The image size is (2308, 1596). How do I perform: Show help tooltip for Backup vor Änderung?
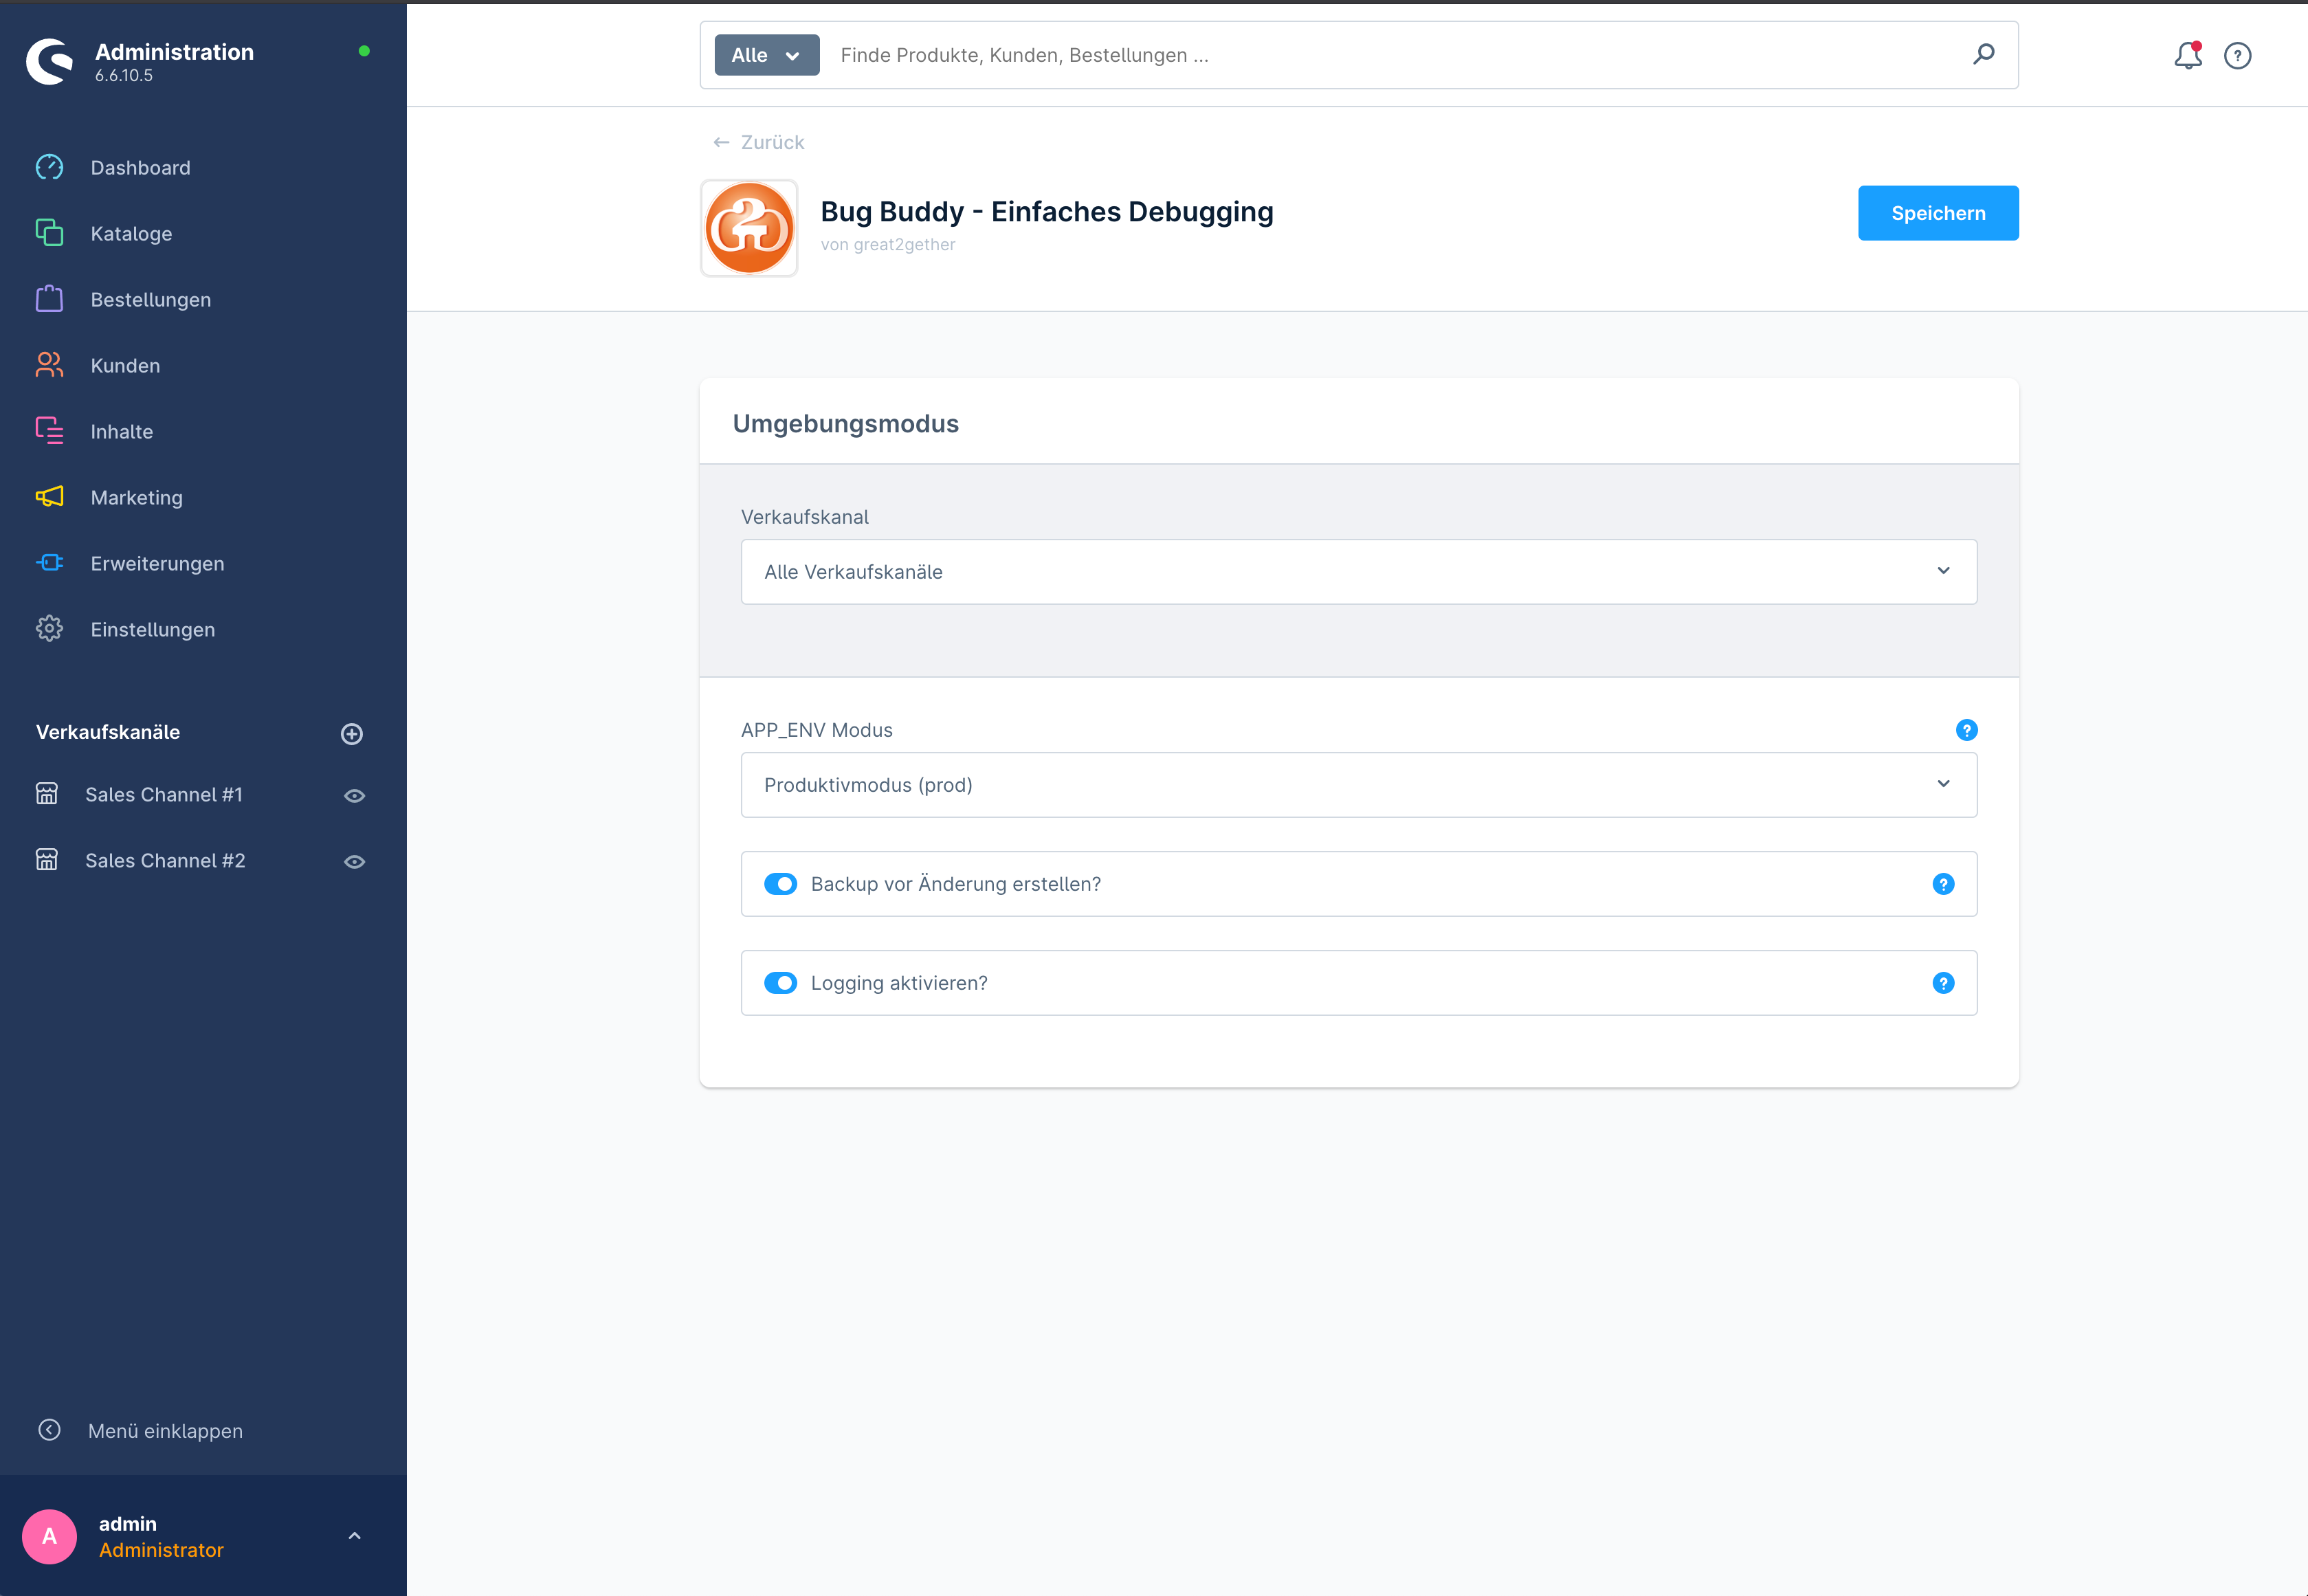(1943, 884)
